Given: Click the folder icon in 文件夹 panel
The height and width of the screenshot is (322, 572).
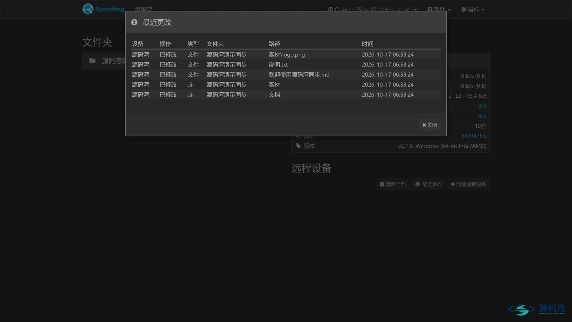Looking at the screenshot, I should point(92,60).
